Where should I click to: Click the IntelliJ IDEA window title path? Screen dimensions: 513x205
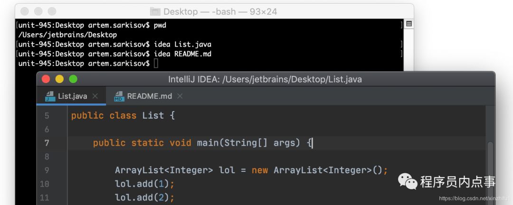[265, 79]
